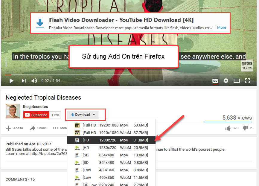Toggle closed captions CC
Viewport: 259px width, 186px height.
(215, 81)
